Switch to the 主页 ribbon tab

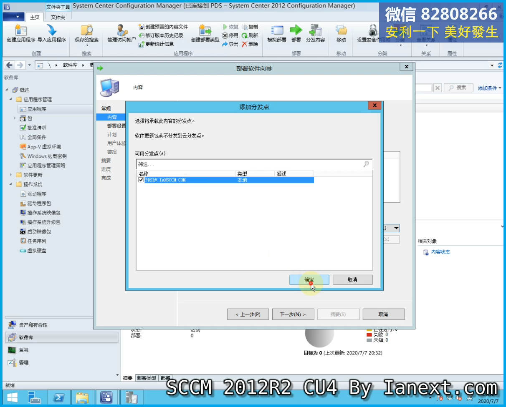point(35,17)
